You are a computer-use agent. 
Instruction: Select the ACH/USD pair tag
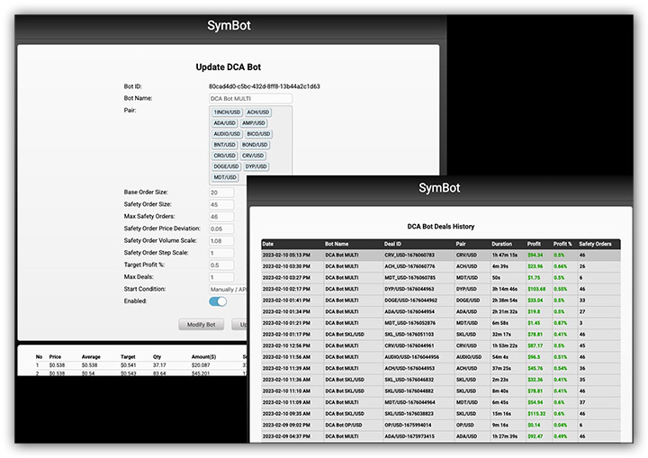coord(258,112)
